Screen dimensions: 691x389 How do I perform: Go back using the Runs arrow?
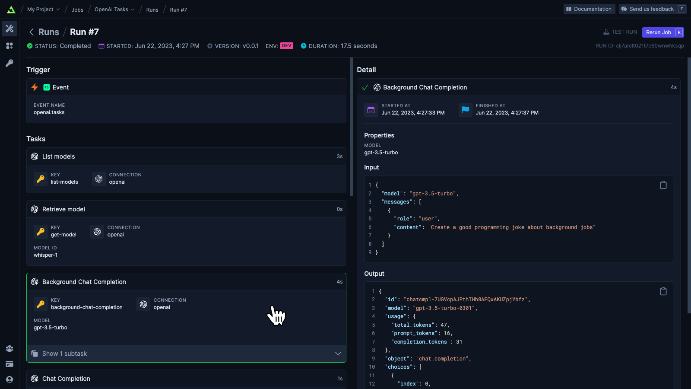(31, 32)
